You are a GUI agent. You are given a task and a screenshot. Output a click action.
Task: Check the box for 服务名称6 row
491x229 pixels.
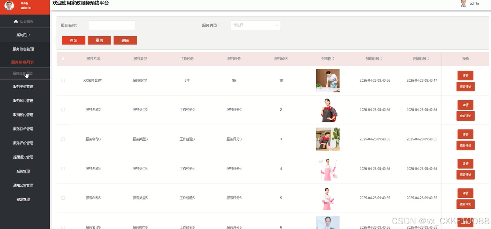point(63,227)
